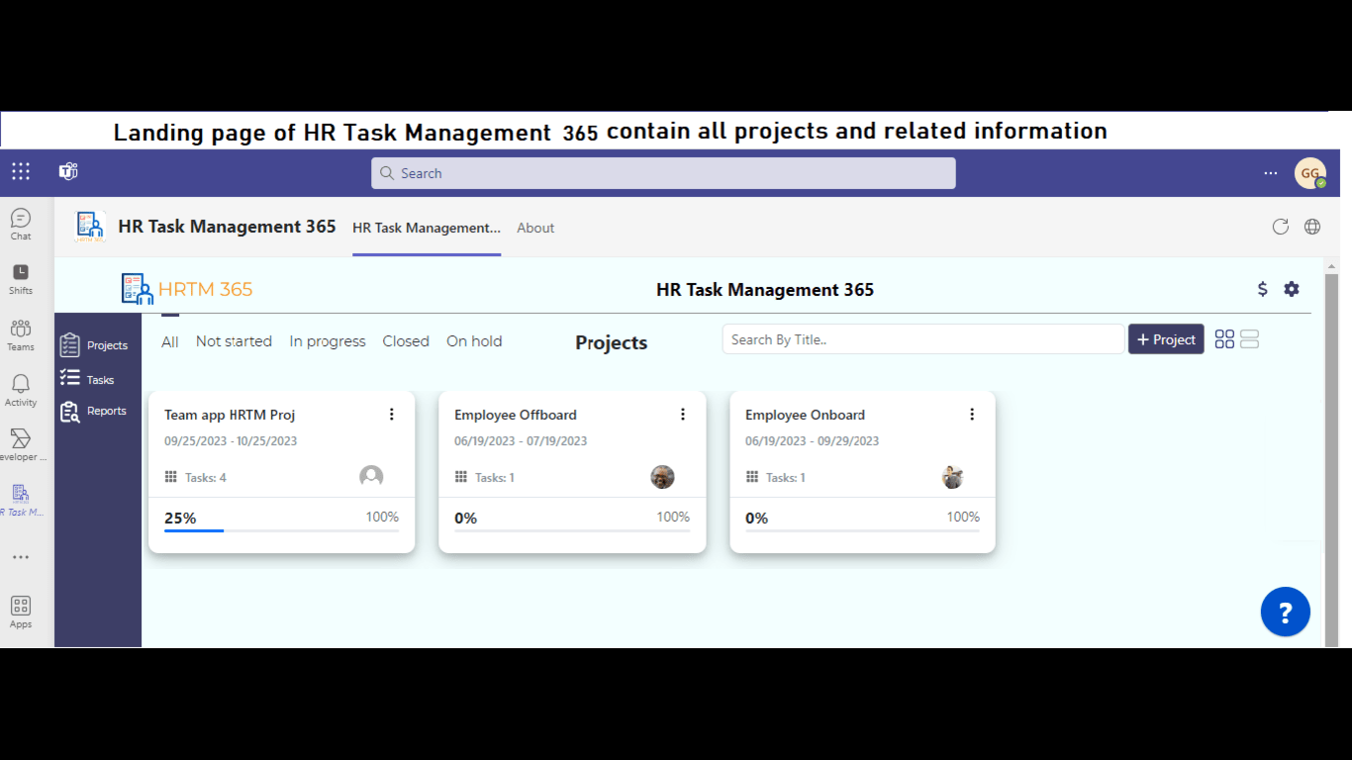Click the Microsoft Teams logo icon
Screen dimensions: 1352x760
click(x=68, y=171)
